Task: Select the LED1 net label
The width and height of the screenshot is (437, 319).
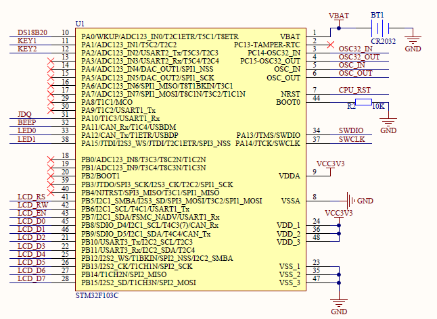Action: click(27, 139)
